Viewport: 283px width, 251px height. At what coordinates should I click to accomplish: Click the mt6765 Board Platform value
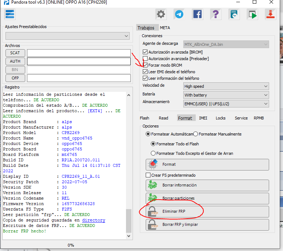[x=69, y=154]
